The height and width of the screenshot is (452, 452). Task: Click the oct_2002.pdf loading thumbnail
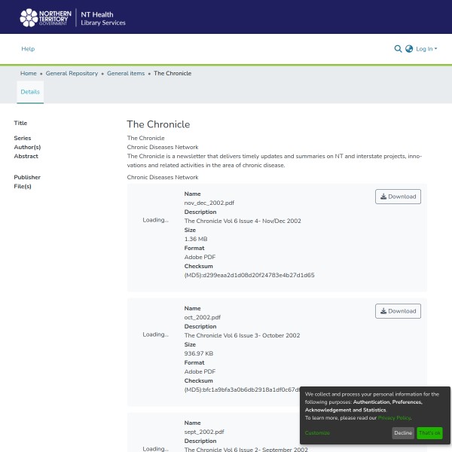(x=155, y=334)
